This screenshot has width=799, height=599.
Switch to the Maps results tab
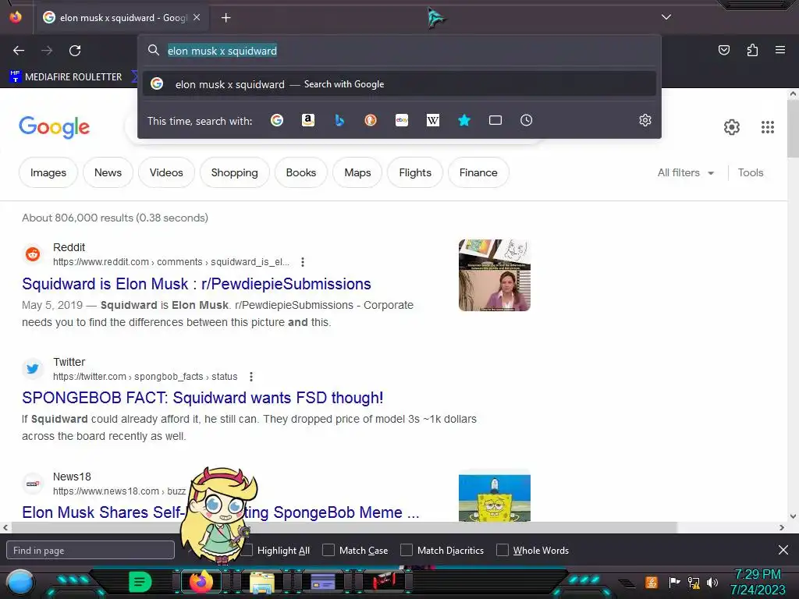(357, 172)
